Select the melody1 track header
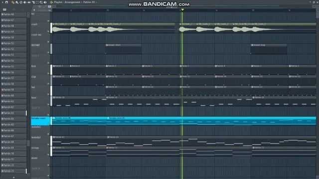The image size is (319, 179). pos(40,130)
